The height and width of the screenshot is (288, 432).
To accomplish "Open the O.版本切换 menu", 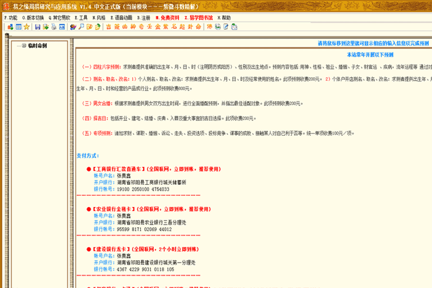I will pyautogui.click(x=33, y=18).
